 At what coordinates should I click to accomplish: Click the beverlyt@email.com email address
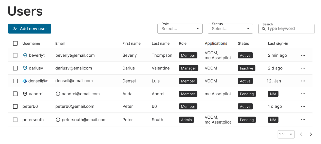click(75, 55)
